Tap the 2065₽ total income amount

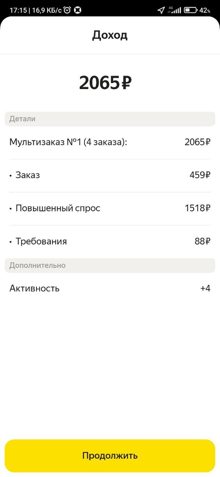coord(105,83)
